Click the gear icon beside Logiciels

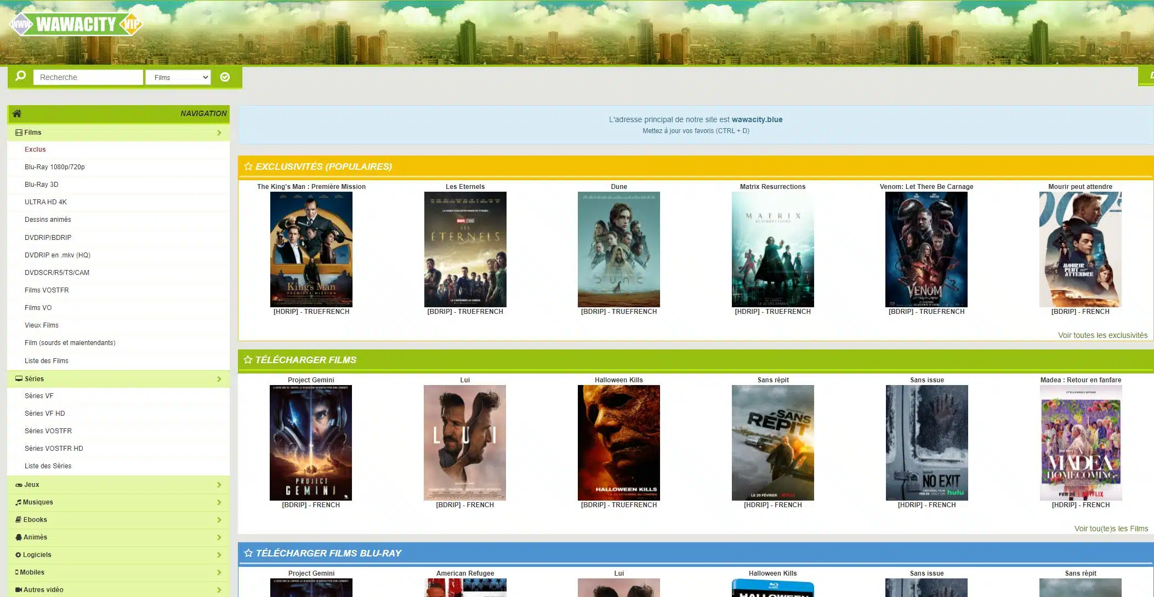tap(18, 555)
